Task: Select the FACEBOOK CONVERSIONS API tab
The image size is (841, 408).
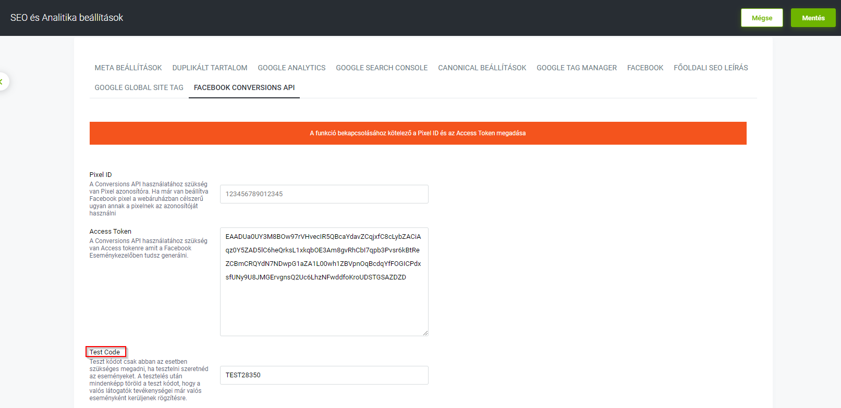Action: pyautogui.click(x=244, y=87)
